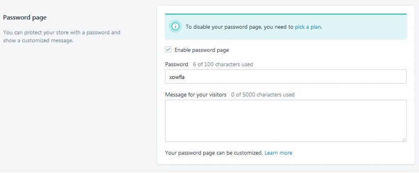Click the "0 of 5000 characters used" counter
The image size is (419, 173).
[263, 94]
